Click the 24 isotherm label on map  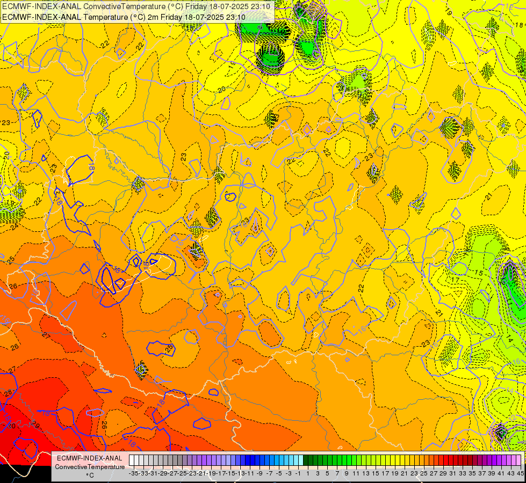coord(15,227)
